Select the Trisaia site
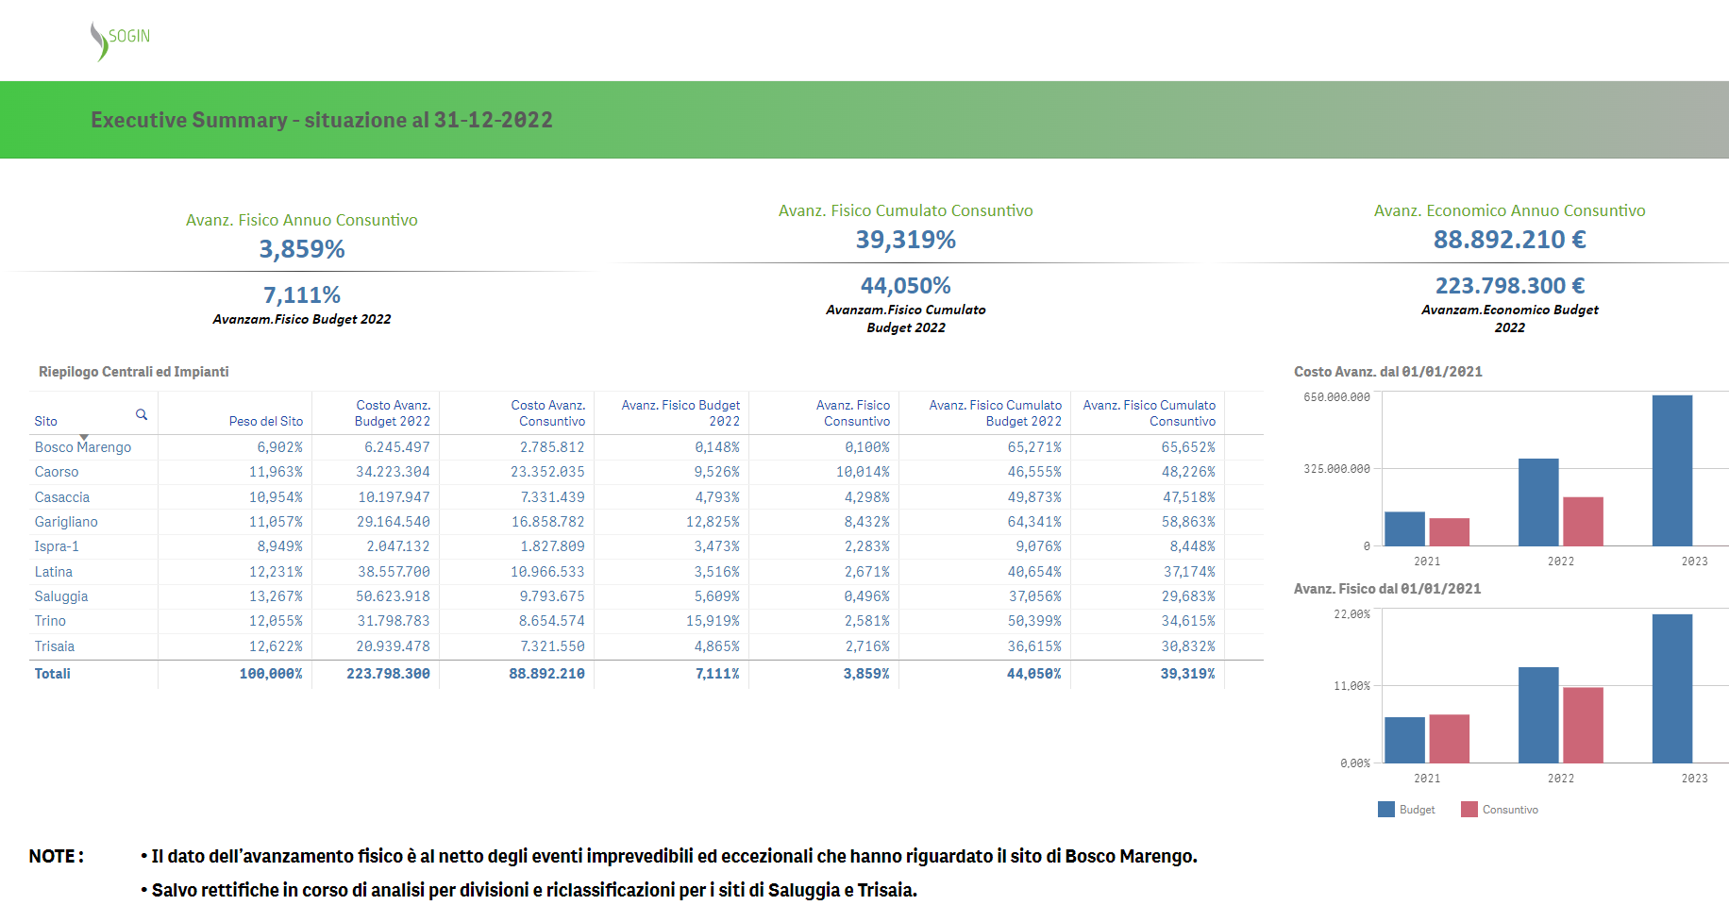Screen dimensions: 1729x922 (x=55, y=646)
